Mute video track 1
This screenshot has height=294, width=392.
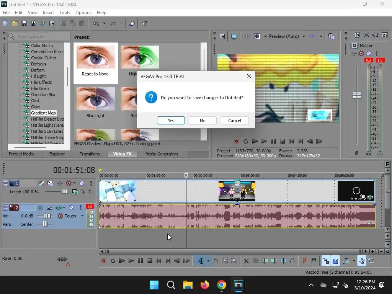(x=82, y=183)
